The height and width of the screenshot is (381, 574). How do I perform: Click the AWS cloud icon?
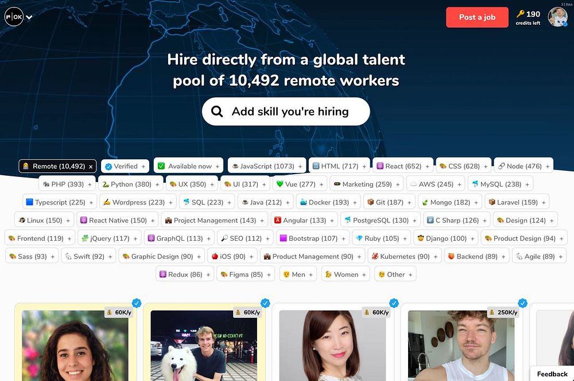pyautogui.click(x=414, y=184)
